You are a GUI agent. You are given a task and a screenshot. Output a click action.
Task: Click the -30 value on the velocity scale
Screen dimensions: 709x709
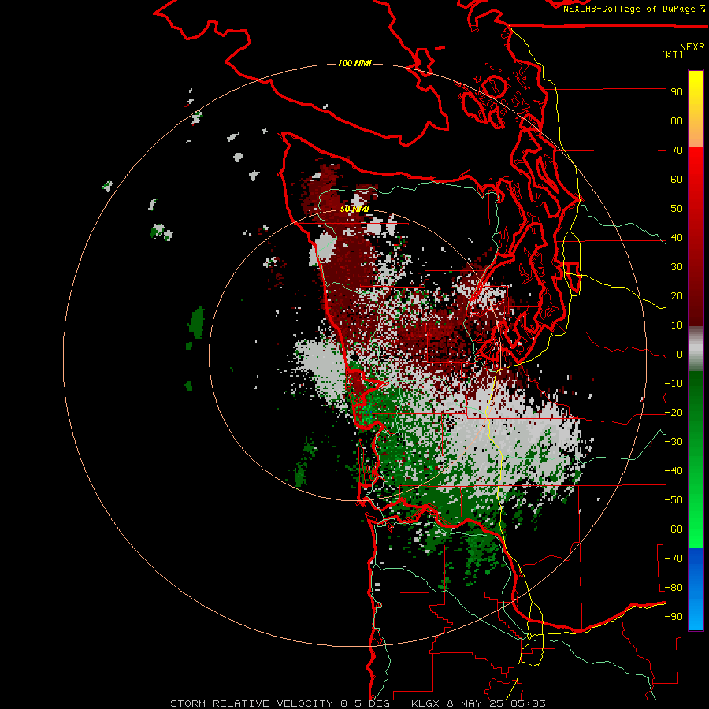coord(674,442)
